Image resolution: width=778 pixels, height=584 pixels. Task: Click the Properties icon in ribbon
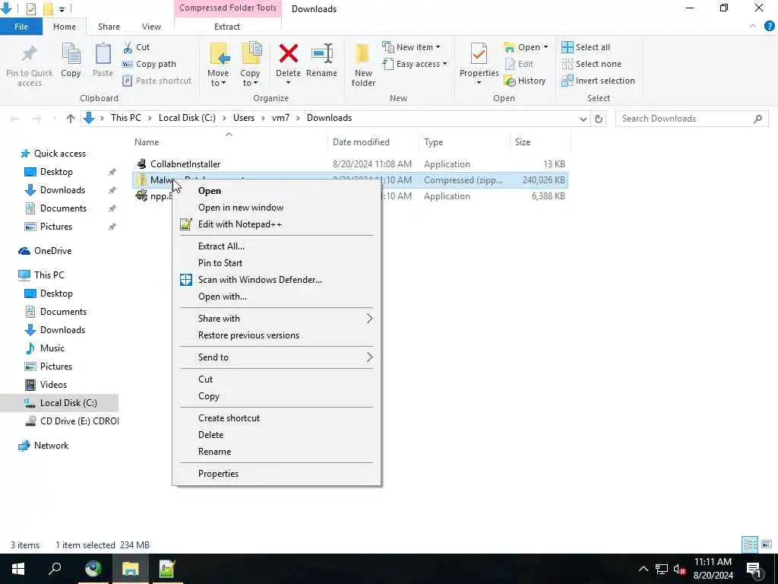479,54
